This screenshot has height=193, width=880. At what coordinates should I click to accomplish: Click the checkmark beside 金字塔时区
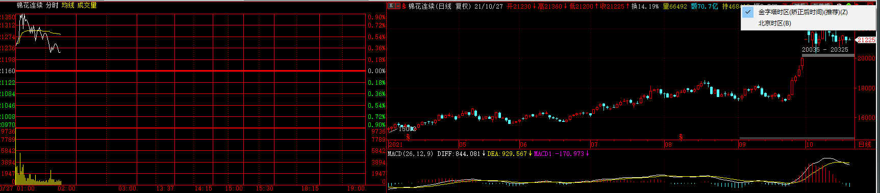(x=748, y=12)
